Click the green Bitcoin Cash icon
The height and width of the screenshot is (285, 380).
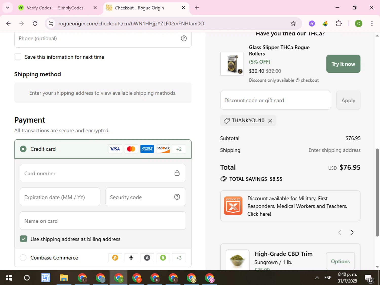tap(163, 258)
